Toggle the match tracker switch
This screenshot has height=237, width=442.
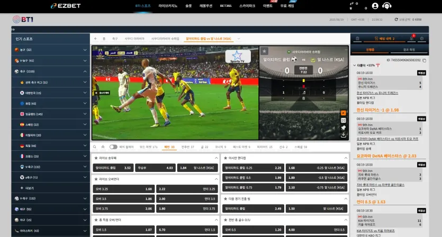point(113,147)
